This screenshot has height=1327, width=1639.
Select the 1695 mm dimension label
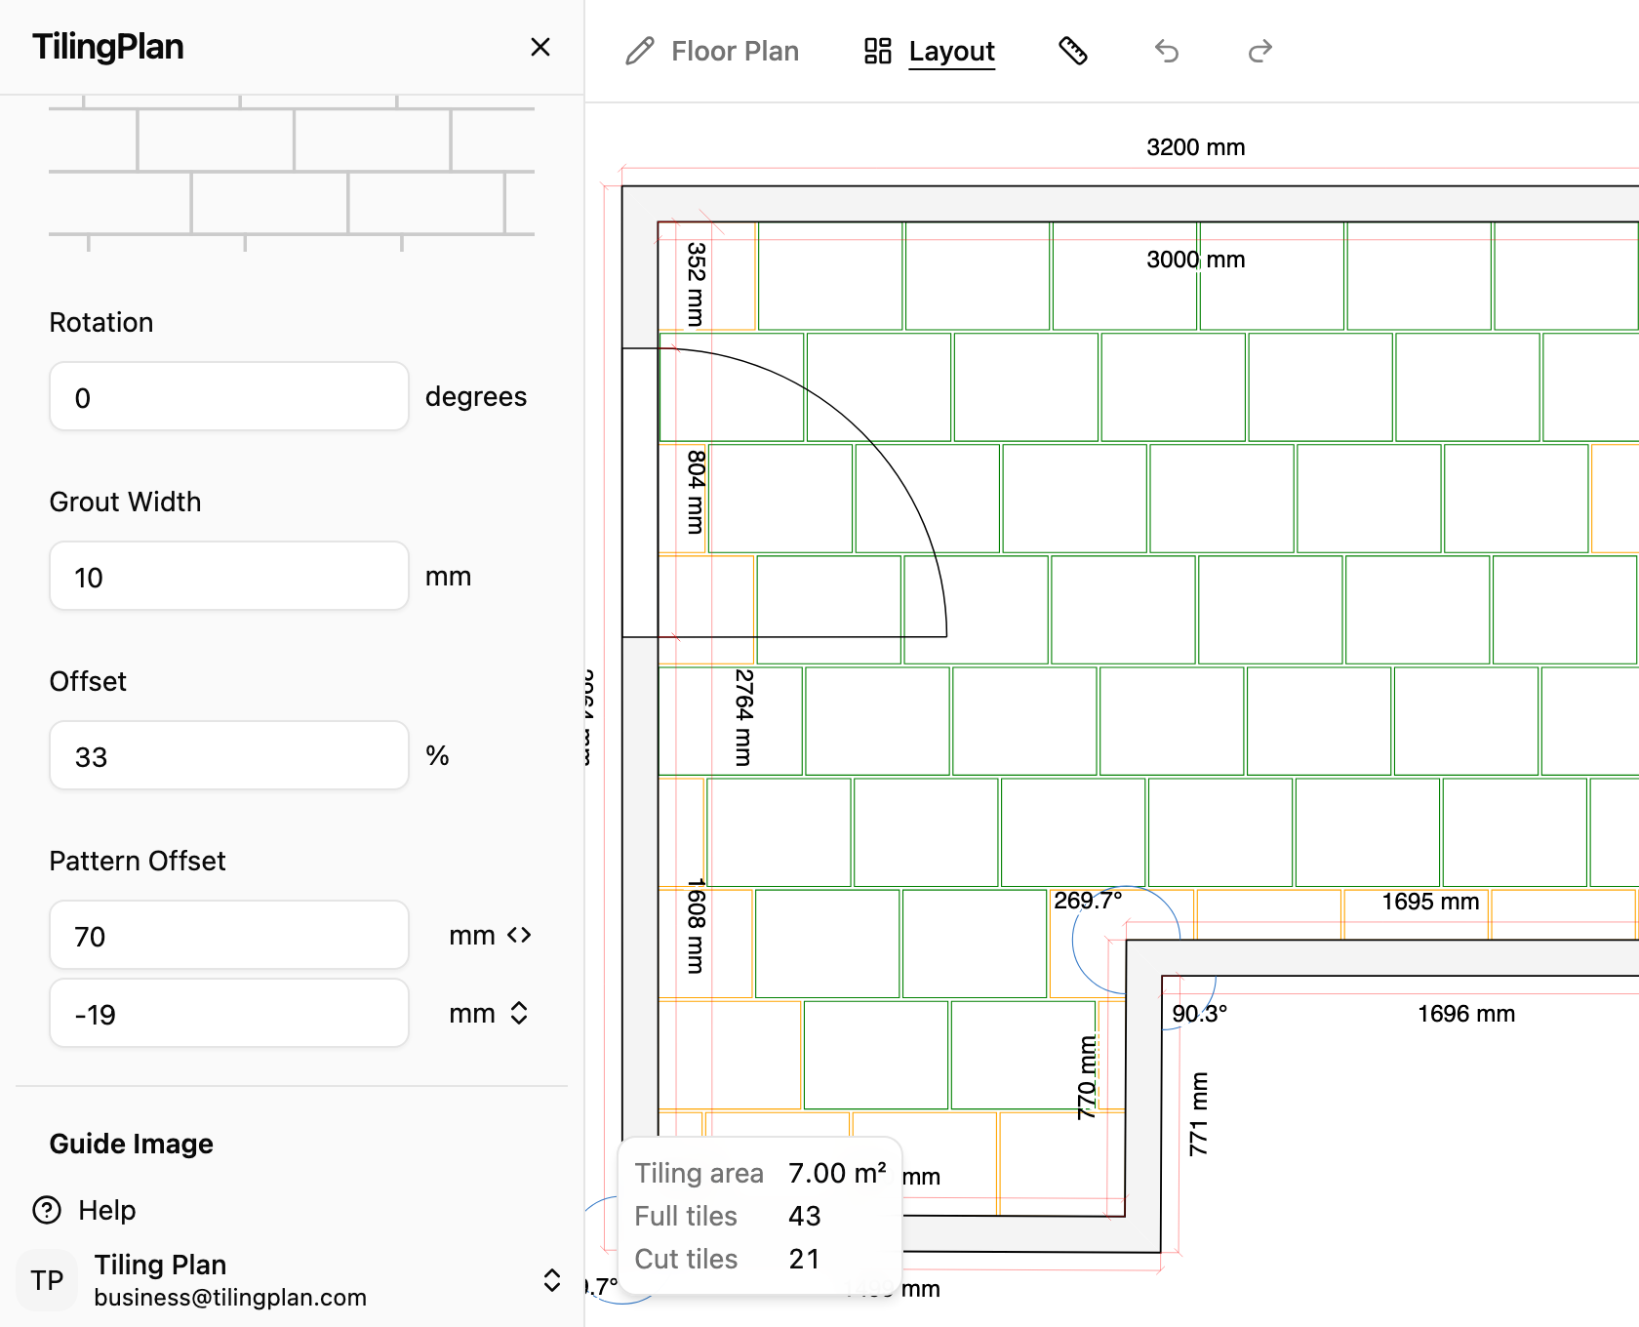[1430, 902]
